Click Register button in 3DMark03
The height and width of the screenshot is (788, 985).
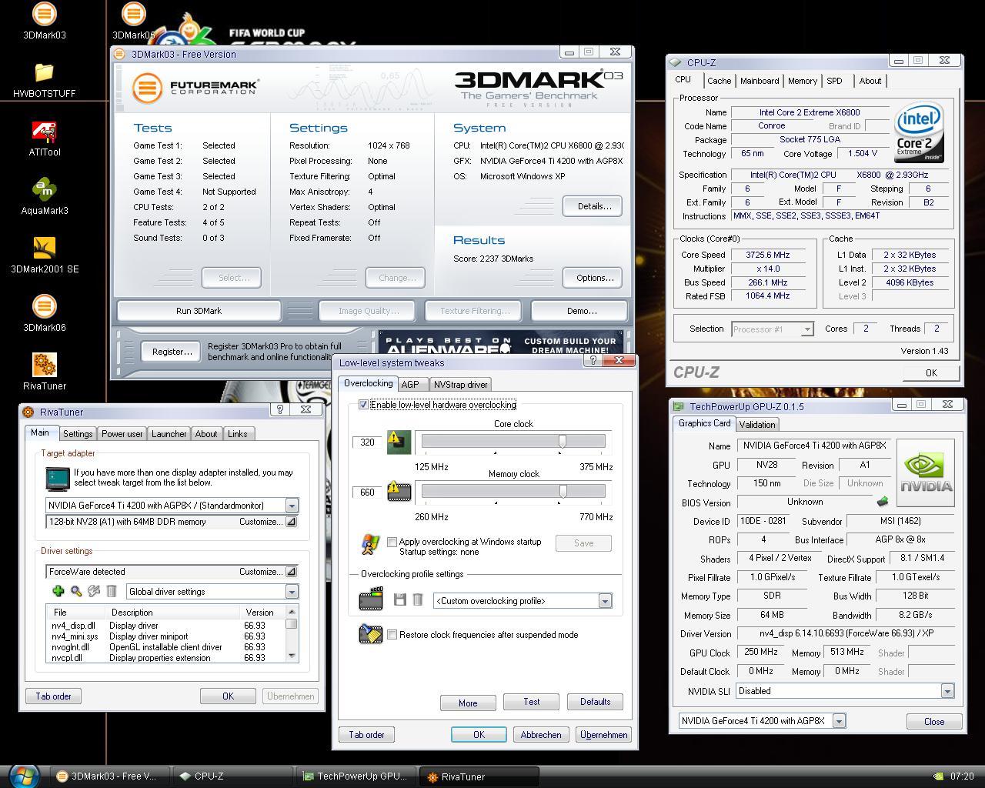(171, 352)
